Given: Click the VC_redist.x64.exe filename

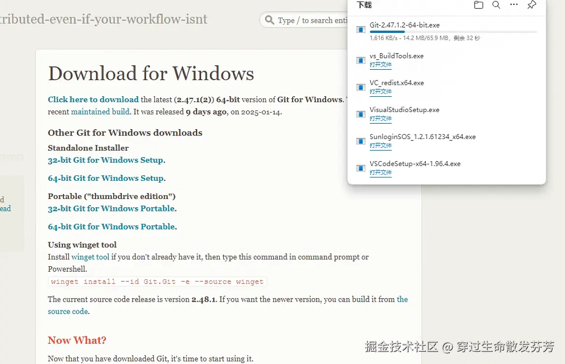Looking at the screenshot, I should tap(397, 83).
